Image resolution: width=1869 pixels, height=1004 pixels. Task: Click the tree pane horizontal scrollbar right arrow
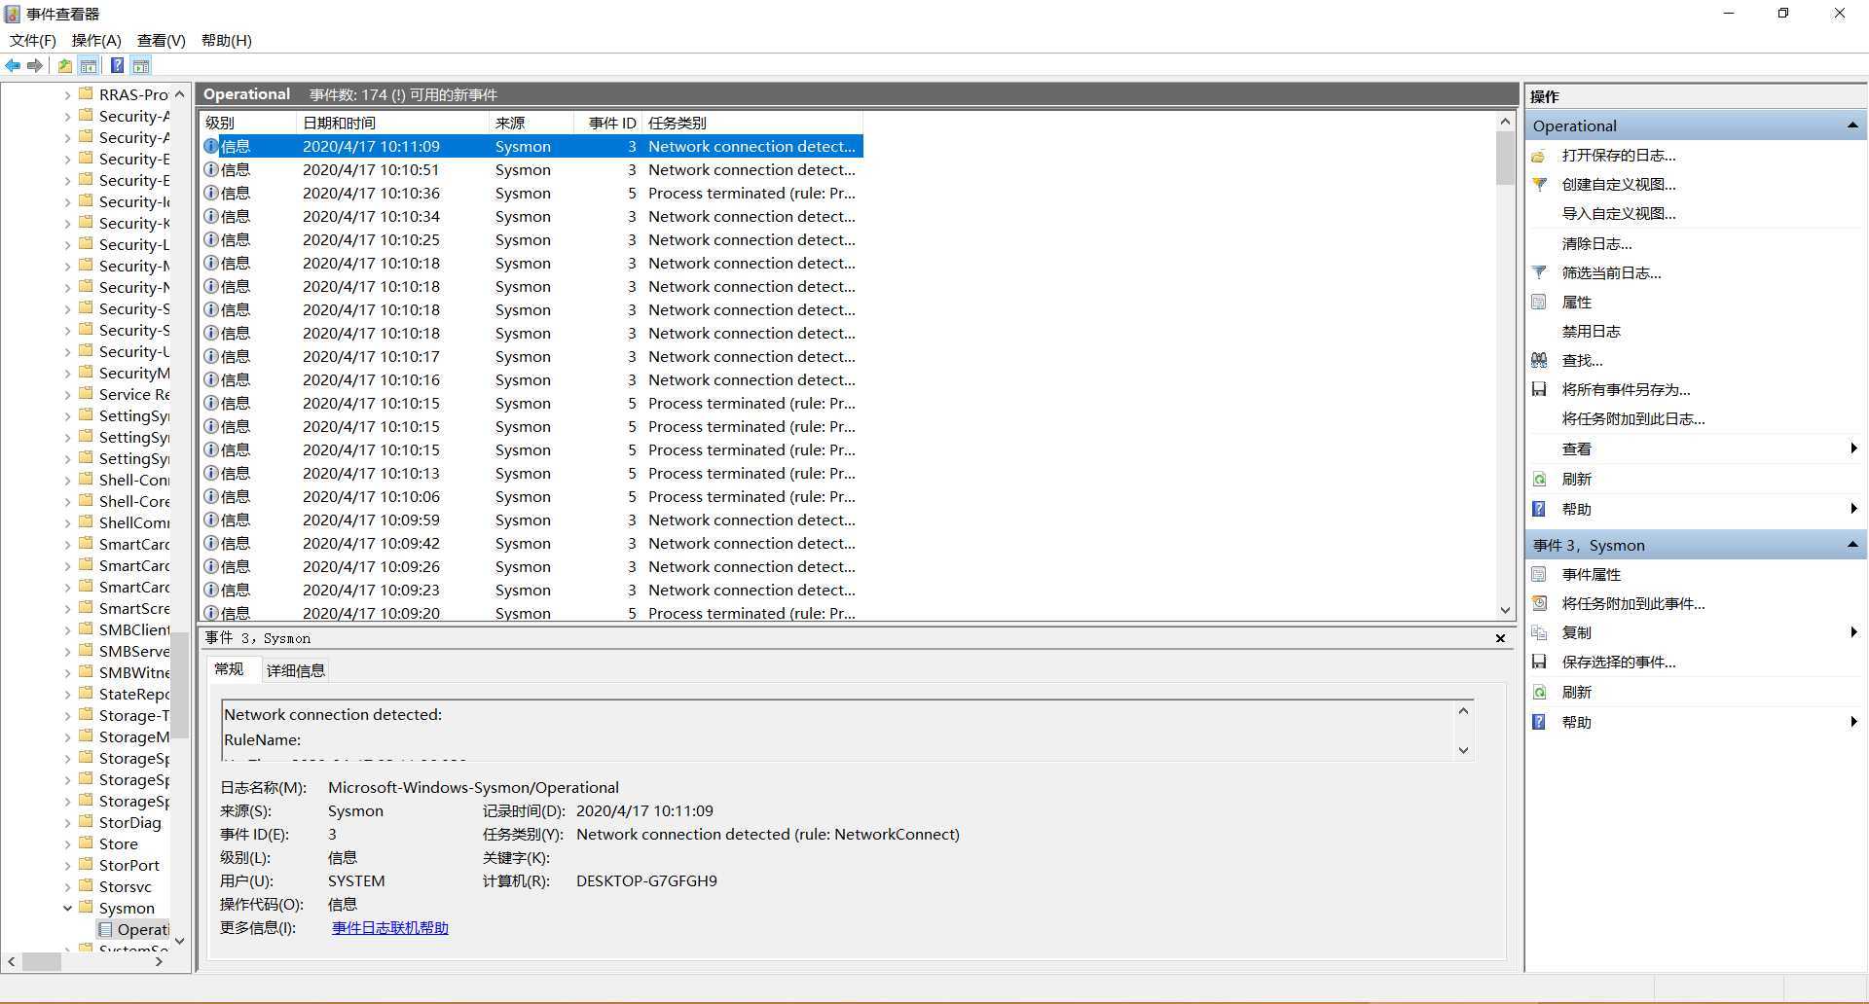pos(160,961)
